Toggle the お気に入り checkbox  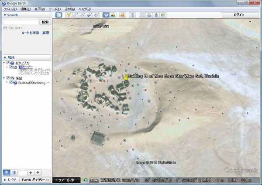pyautogui.click(x=8, y=63)
